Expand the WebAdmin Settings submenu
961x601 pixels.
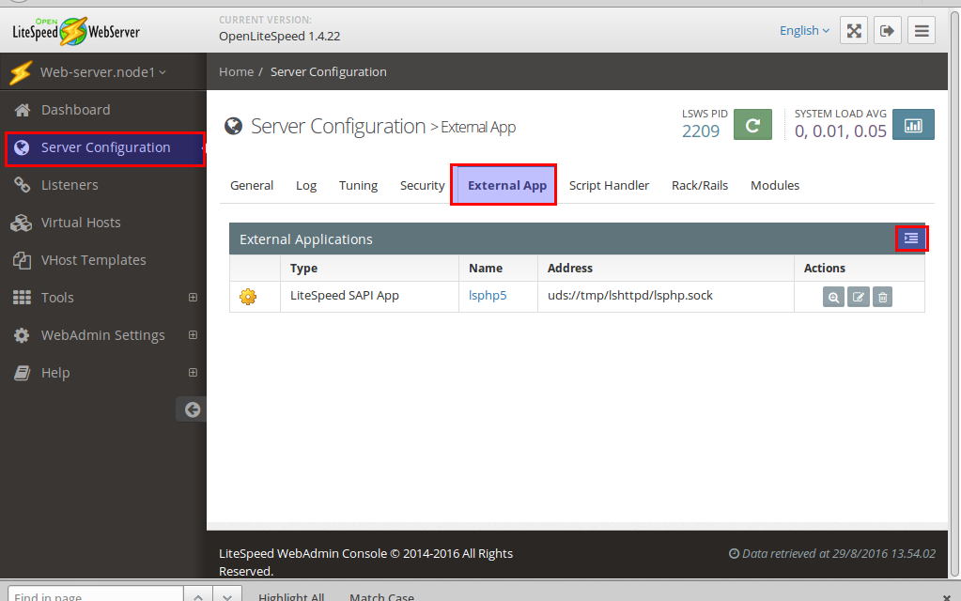[x=194, y=334]
